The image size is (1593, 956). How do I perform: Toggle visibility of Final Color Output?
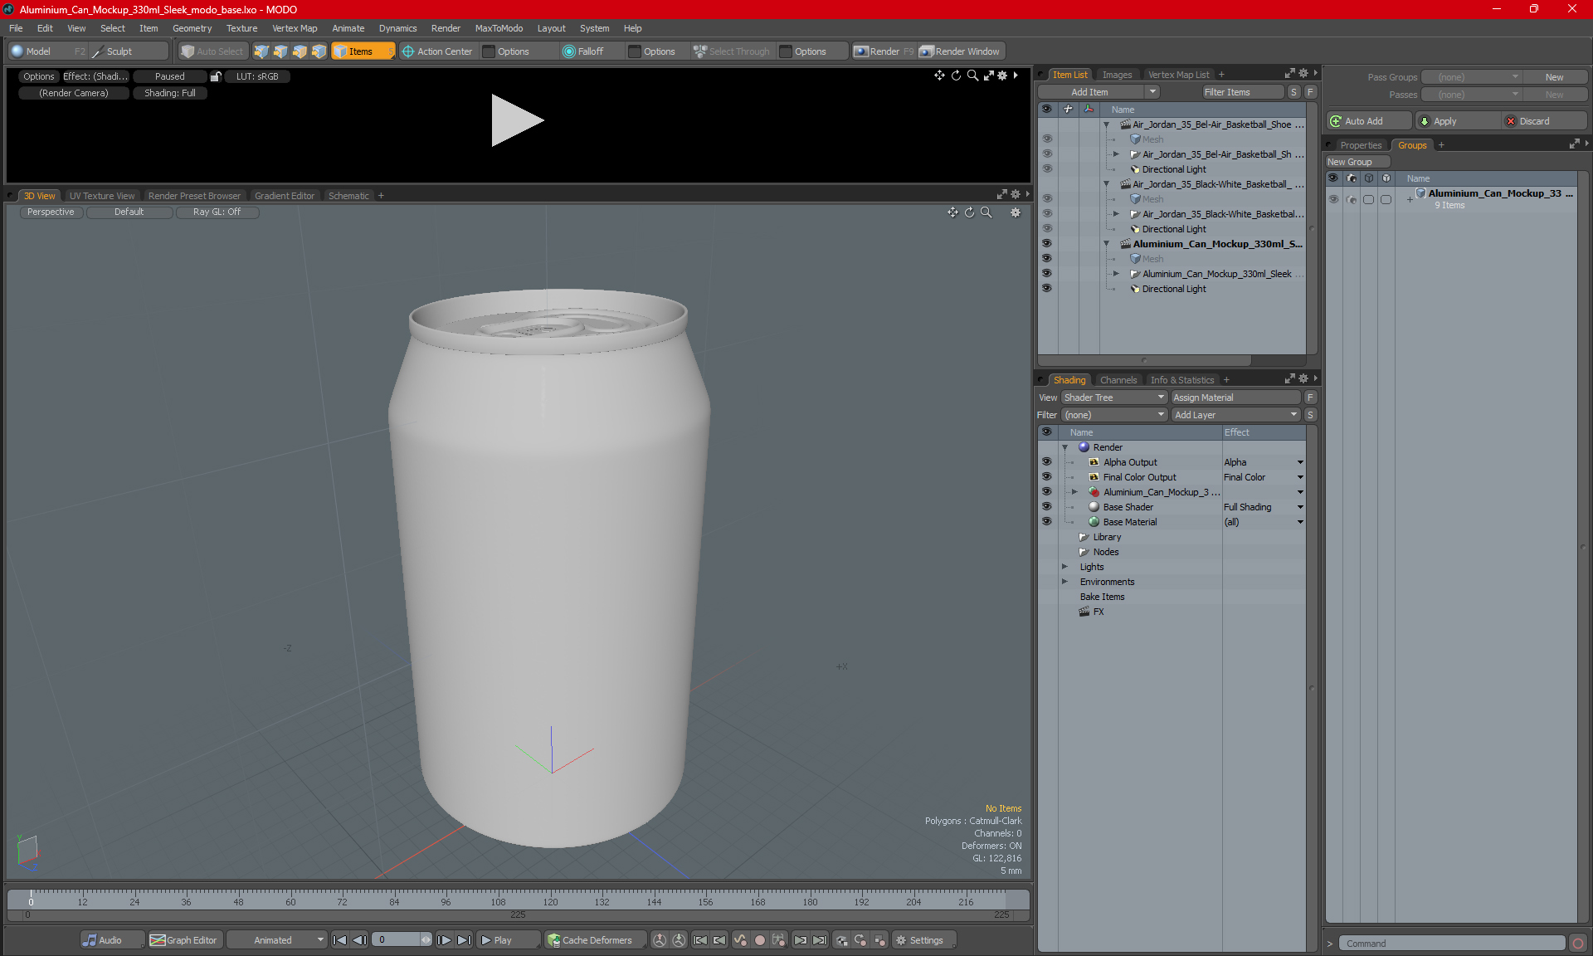[1046, 477]
